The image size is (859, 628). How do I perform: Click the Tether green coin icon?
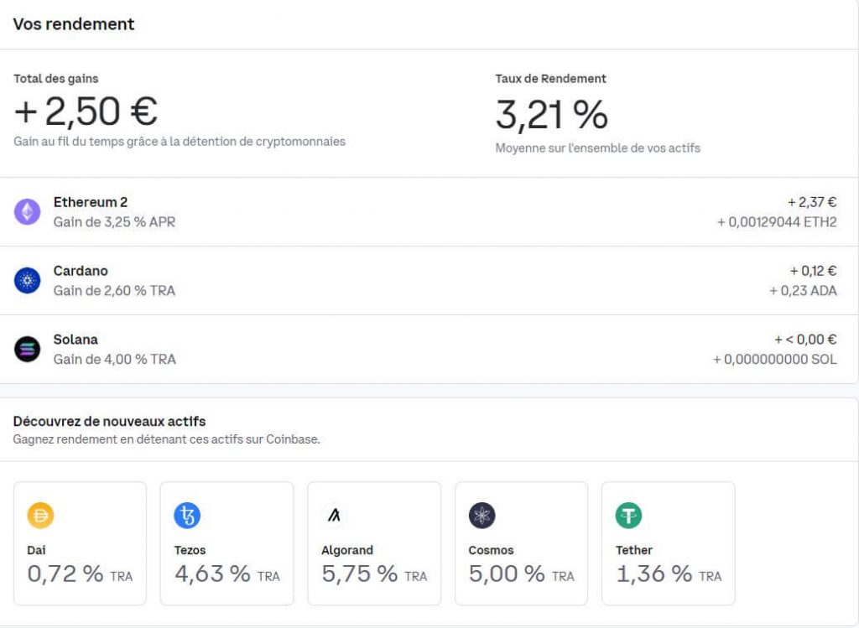tap(629, 515)
